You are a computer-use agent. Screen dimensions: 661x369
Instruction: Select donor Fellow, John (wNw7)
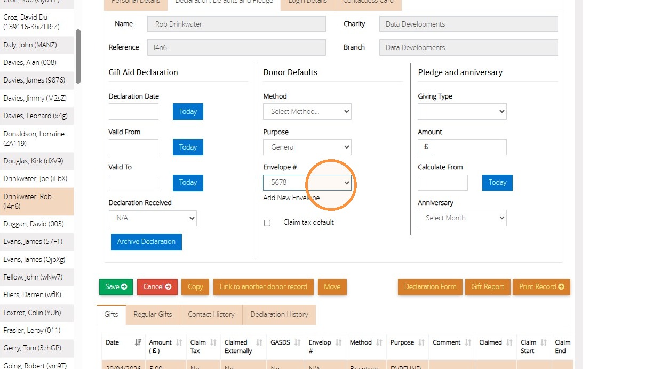(37, 277)
